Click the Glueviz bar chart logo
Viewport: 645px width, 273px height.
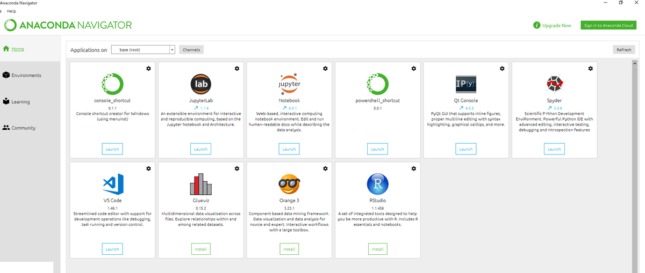click(201, 184)
